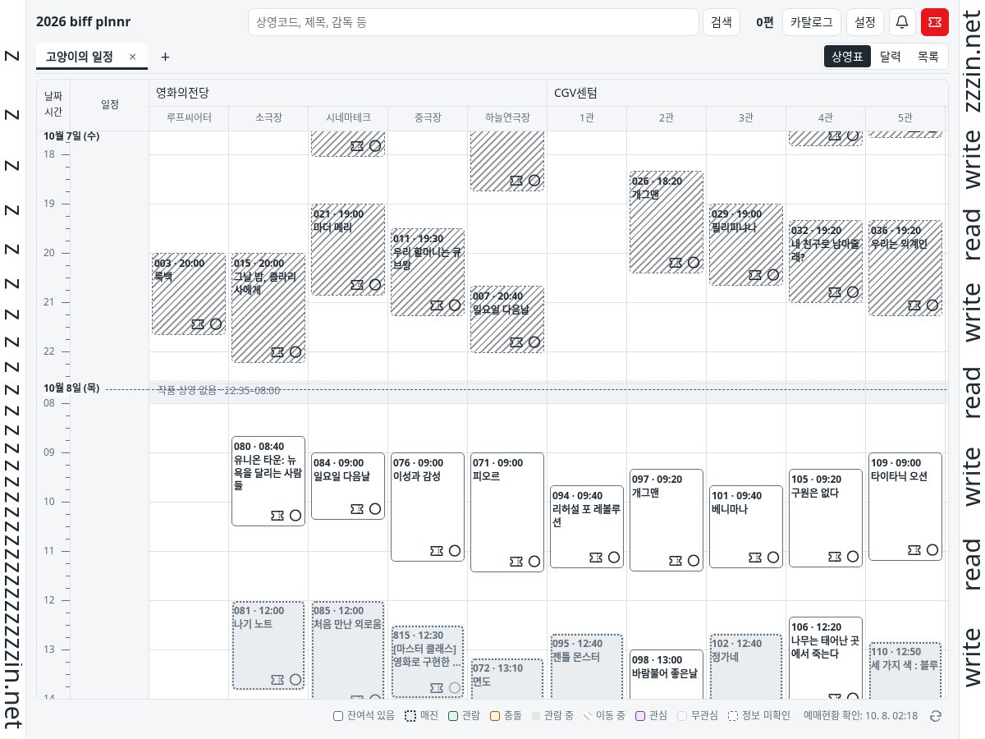The image size is (985, 739).
Task: Click ticket icon on 109 타이타닉 오션 card
Action: point(914,550)
